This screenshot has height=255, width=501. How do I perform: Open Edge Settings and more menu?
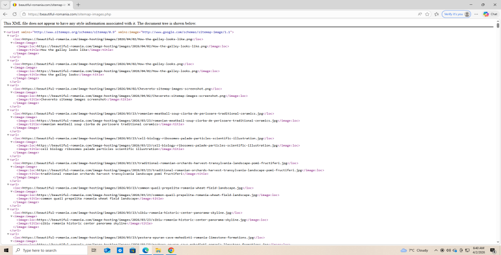pos(476,14)
